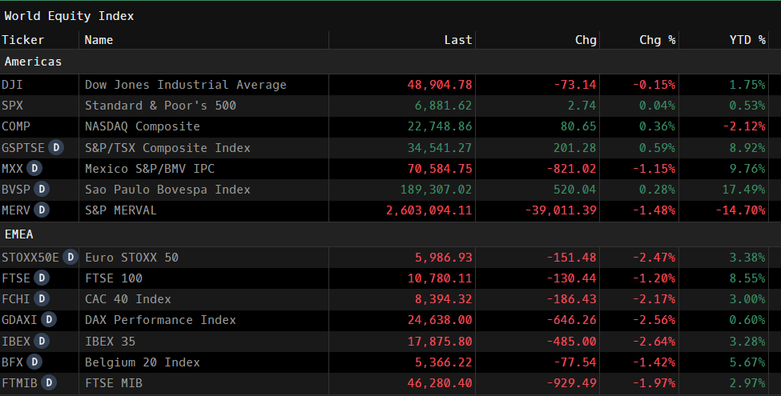This screenshot has width=781, height=396.
Task: Click MERVAL YTD value -14.70%
Action: 740,210
